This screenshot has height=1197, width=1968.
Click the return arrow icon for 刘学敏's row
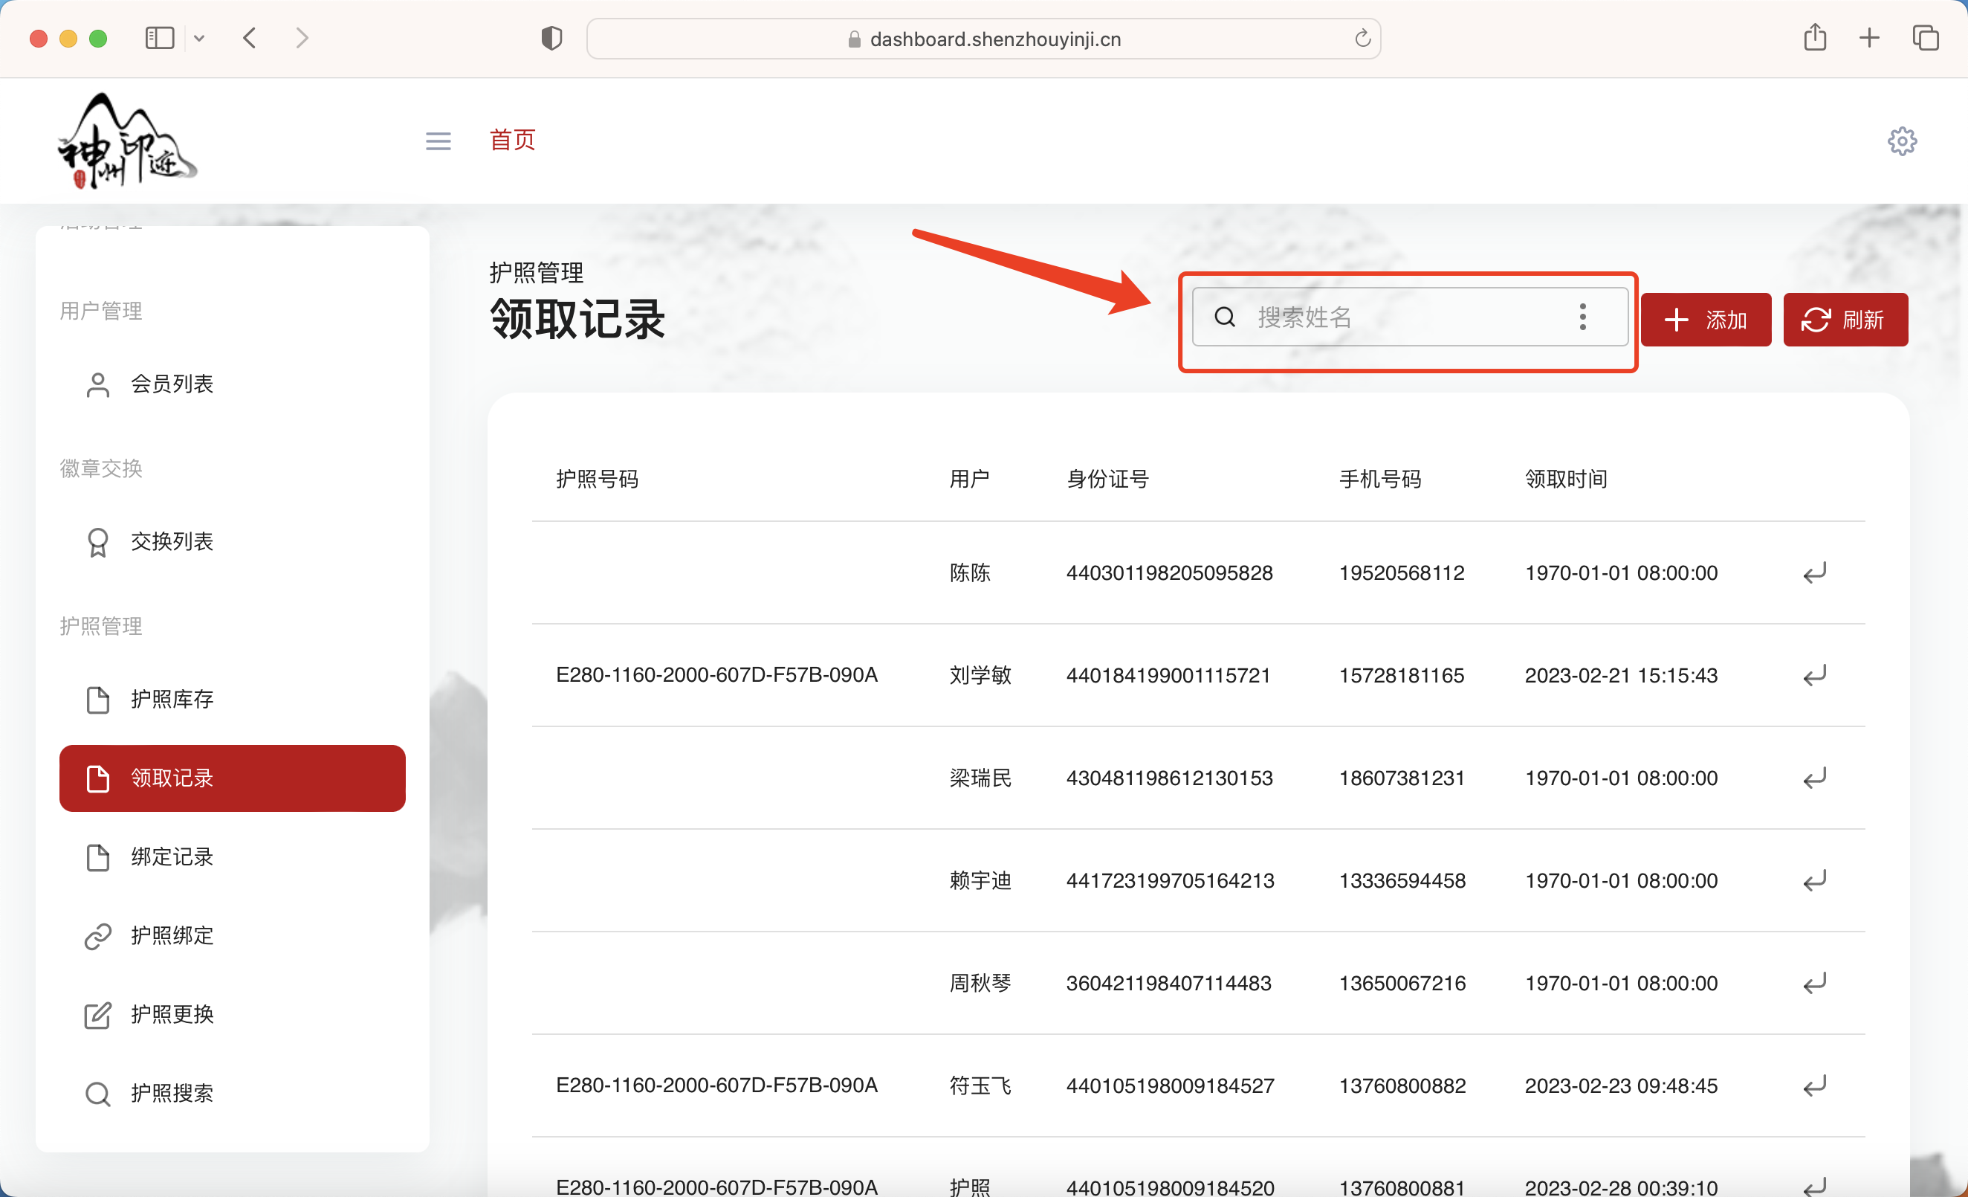coord(1814,675)
